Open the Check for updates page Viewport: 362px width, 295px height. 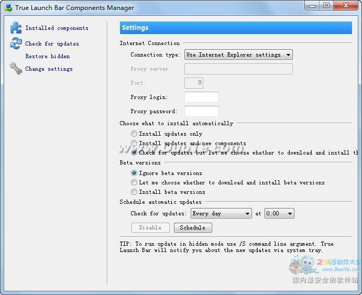[x=52, y=44]
